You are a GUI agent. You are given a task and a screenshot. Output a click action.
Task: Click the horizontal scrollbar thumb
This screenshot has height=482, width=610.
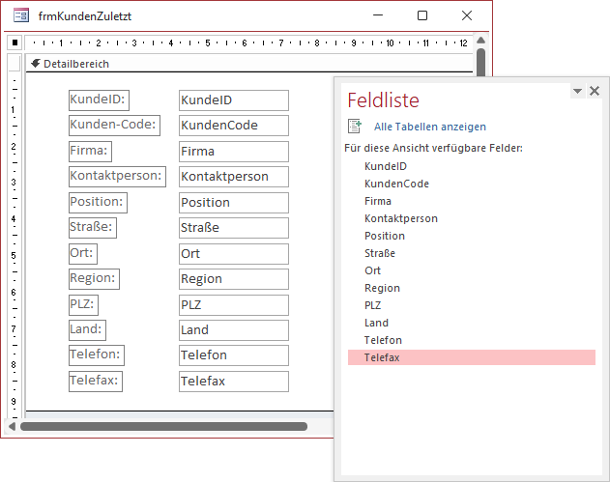click(x=163, y=426)
